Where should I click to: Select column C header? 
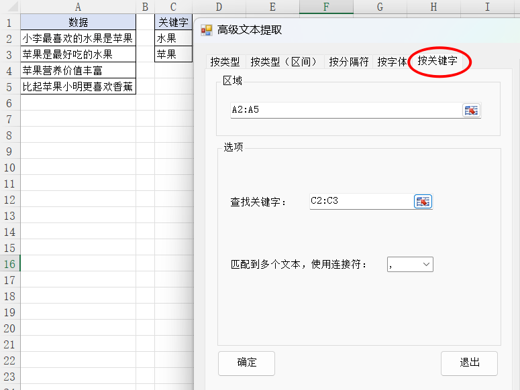coord(173,7)
